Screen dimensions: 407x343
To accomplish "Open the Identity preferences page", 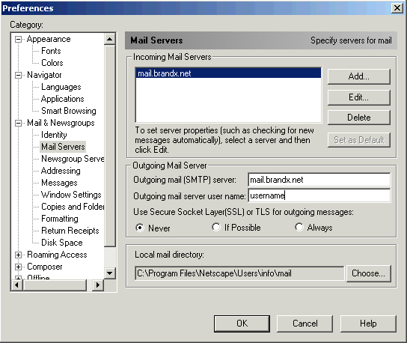I will tap(54, 135).
